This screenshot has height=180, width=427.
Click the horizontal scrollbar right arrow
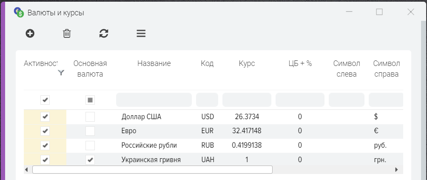pos(396,169)
